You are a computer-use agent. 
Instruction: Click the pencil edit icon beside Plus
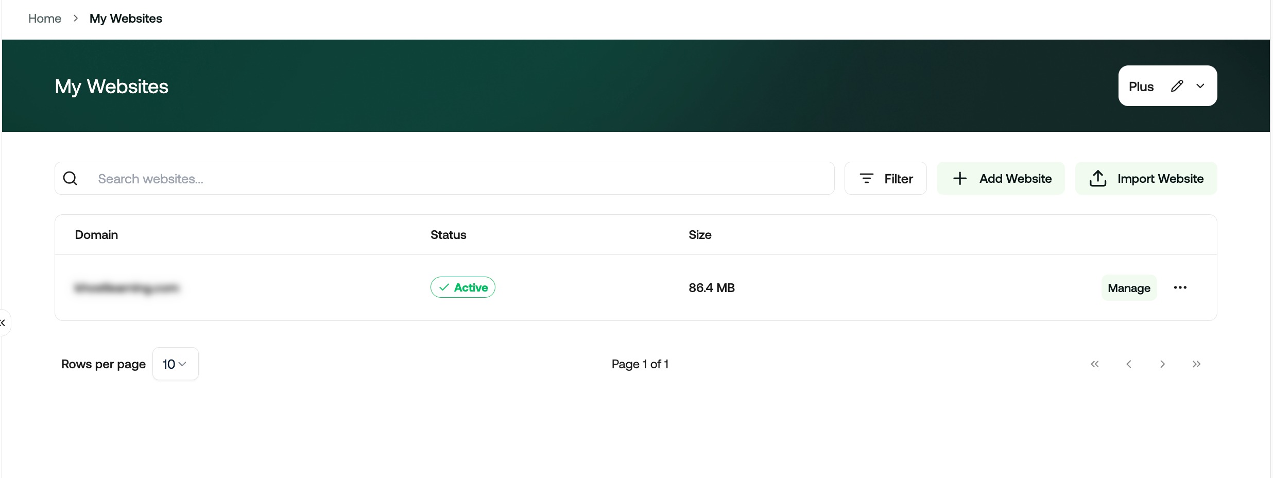tap(1177, 86)
